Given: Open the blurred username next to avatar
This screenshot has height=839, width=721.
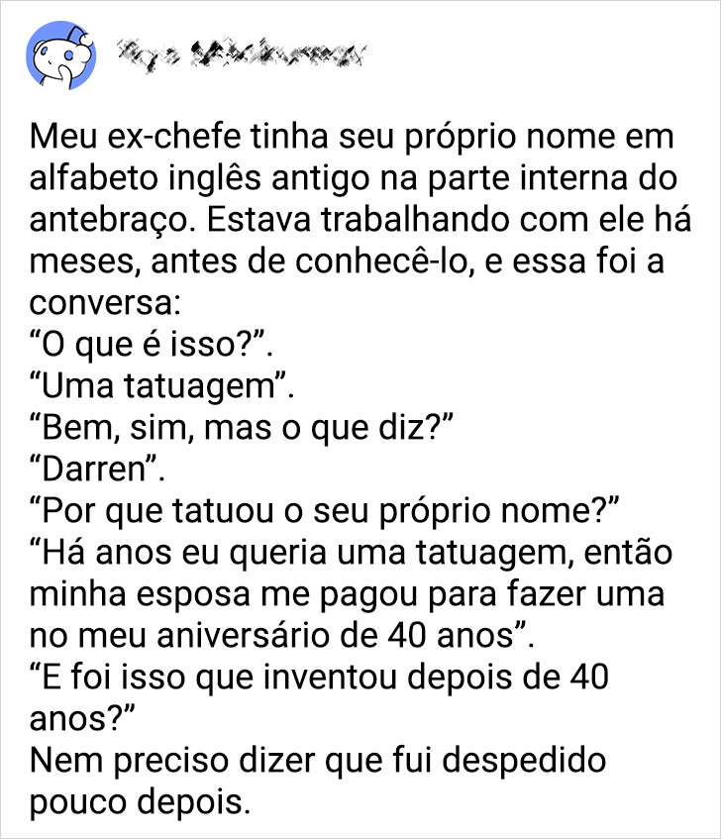Looking at the screenshot, I should coord(242,53).
